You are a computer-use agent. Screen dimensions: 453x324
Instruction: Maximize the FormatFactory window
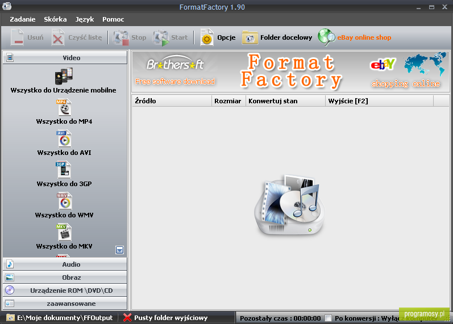431,7
